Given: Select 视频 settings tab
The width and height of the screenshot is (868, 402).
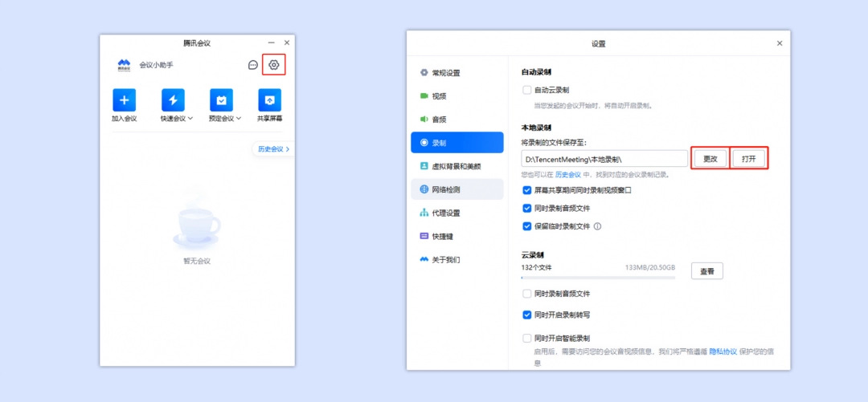Looking at the screenshot, I should tap(457, 96).
